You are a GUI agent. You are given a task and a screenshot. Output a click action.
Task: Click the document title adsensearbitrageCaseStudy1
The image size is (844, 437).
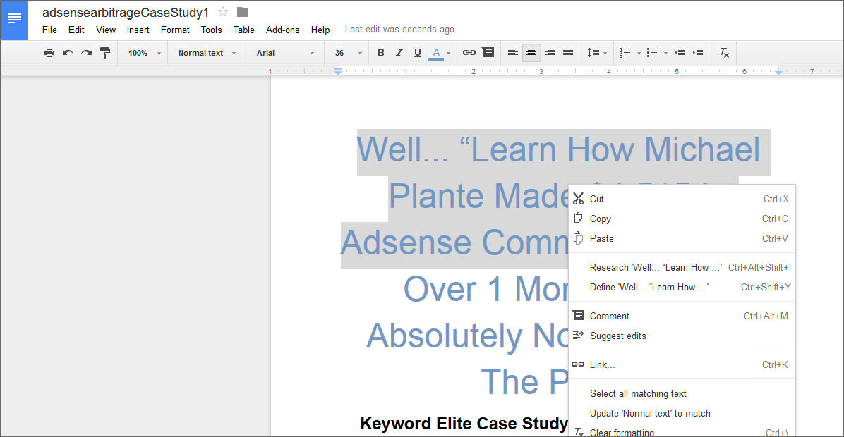coord(126,13)
